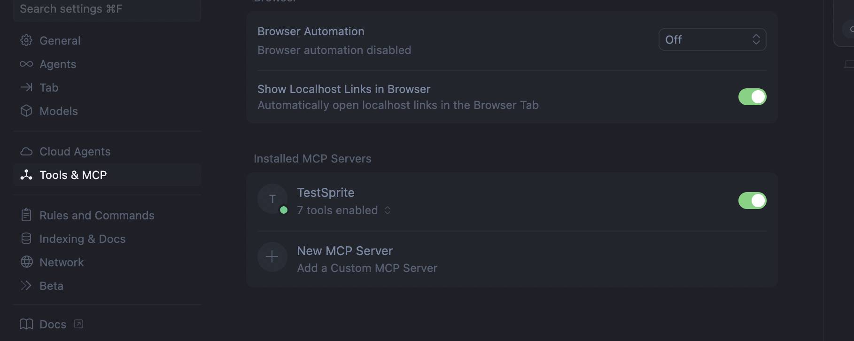This screenshot has width=854, height=341.
Task: Turn off the TestSprite MCP server
Action: (x=752, y=201)
